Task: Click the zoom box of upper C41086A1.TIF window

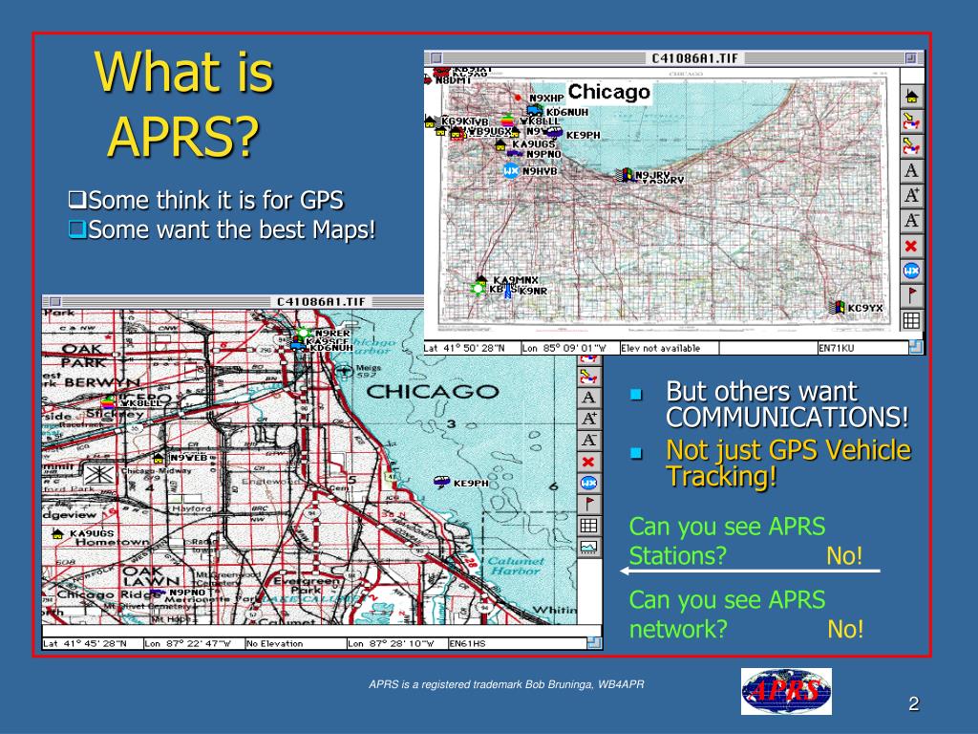Action: click(x=911, y=58)
